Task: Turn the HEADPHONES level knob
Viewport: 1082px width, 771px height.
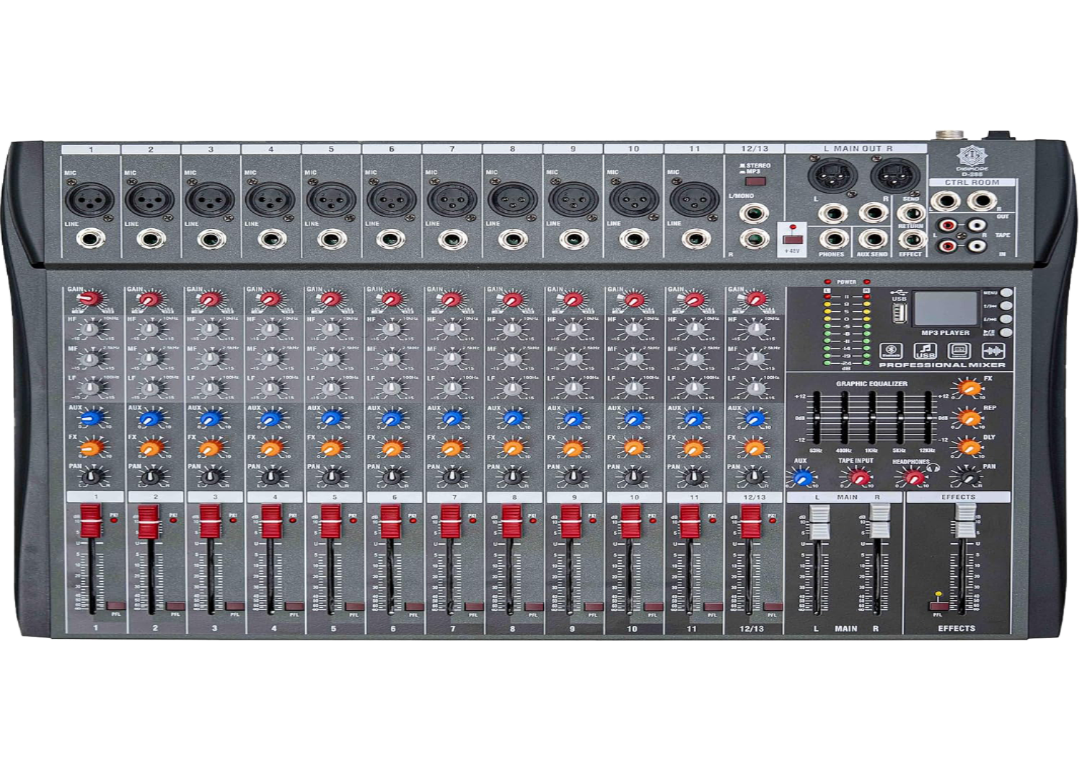Action: 912,478
